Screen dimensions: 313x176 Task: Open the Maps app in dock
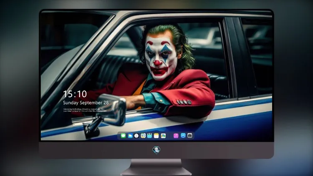click(143, 136)
